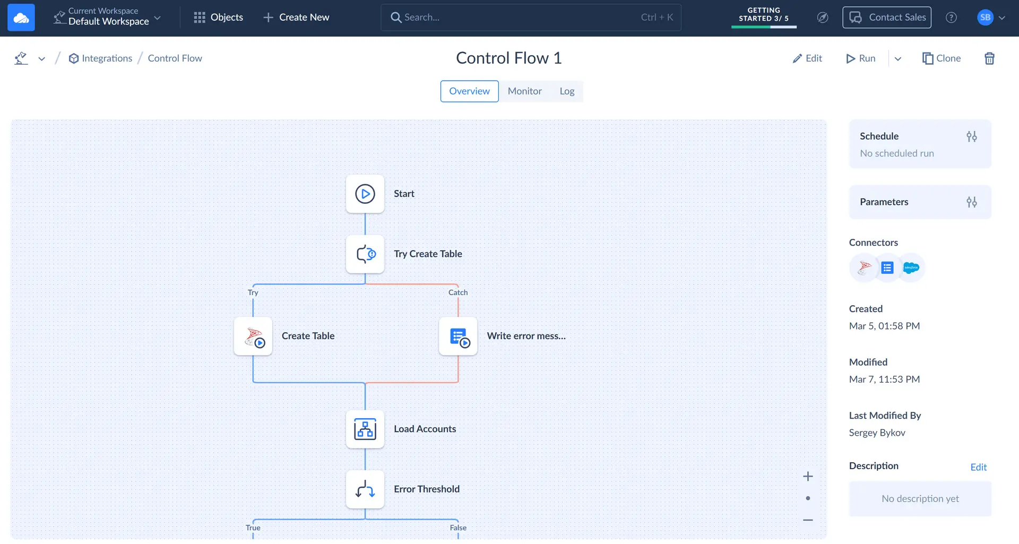Click the SQL Server connector icon
This screenshot has height=544, width=1019.
pyautogui.click(x=864, y=267)
